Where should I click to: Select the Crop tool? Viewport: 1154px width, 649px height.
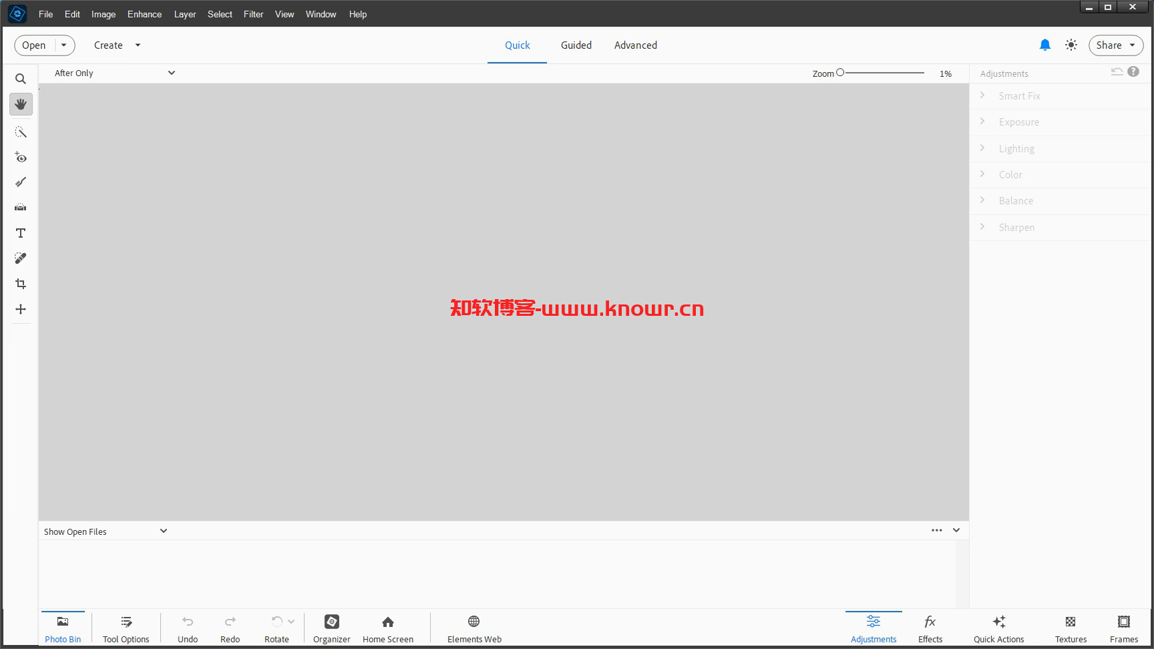pos(21,284)
